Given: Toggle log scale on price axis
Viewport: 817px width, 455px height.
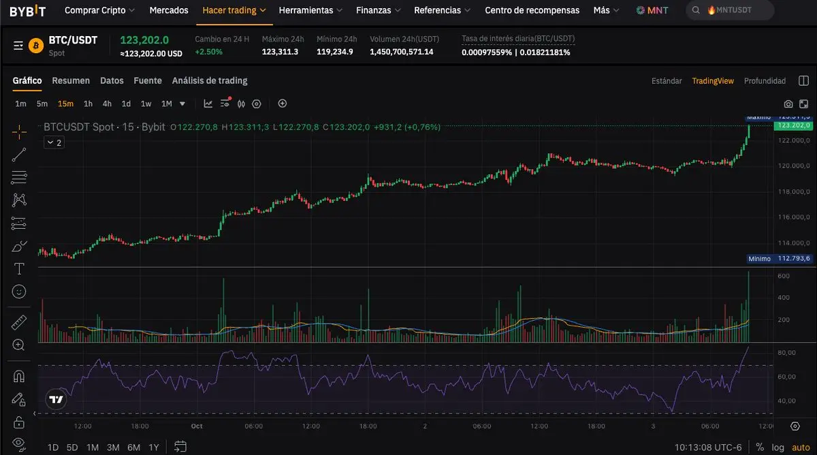Looking at the screenshot, I should 778,448.
